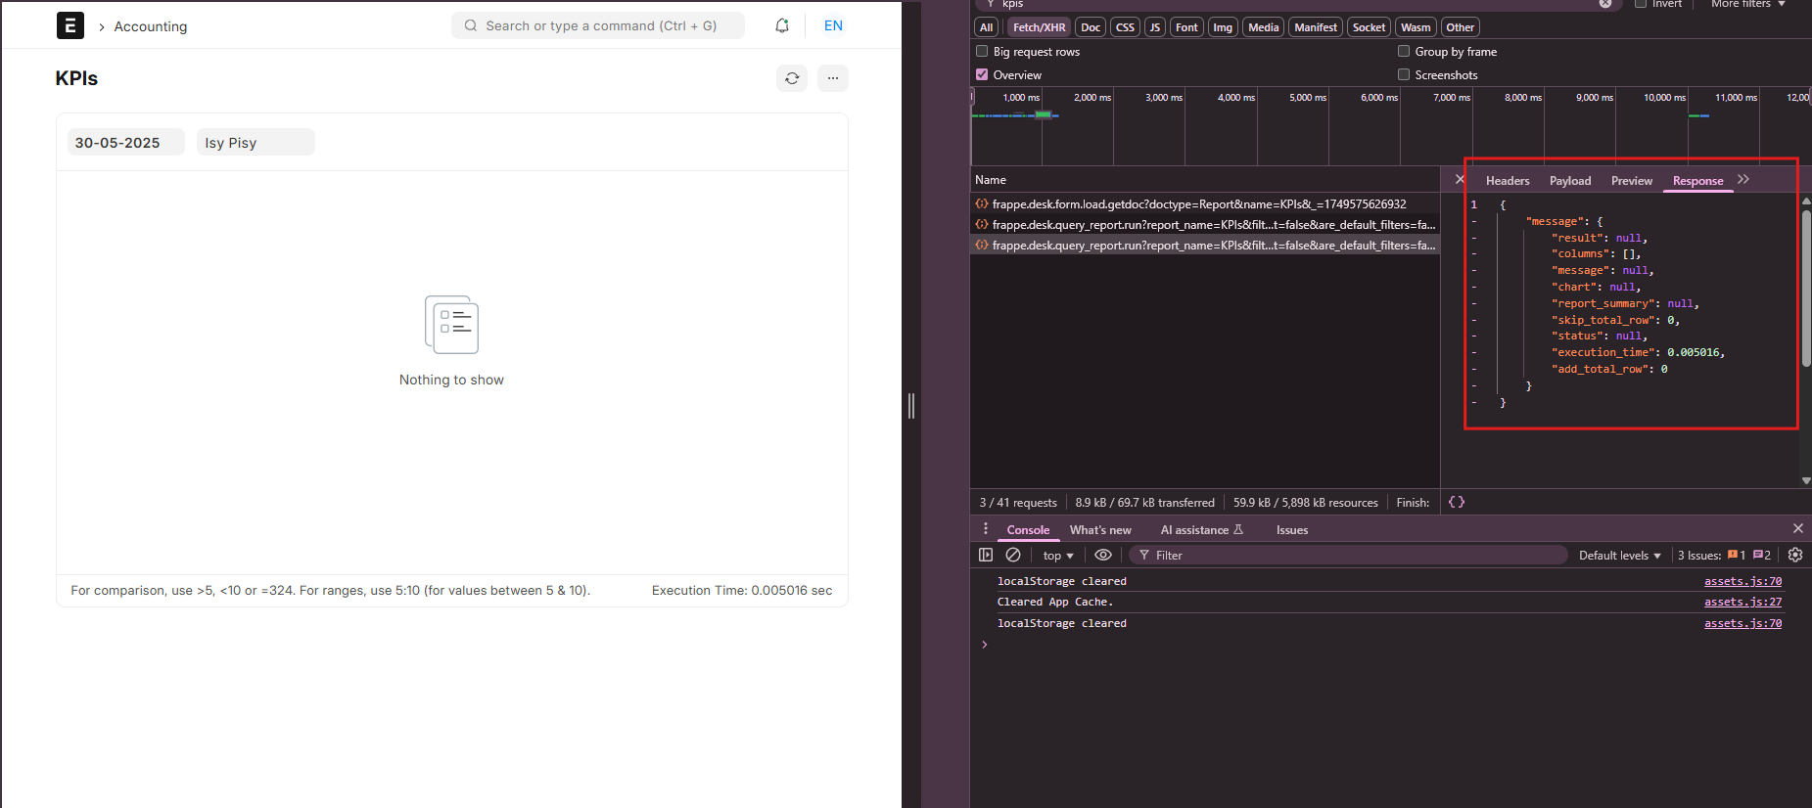Click the refresh report icon button
This screenshot has width=1812, height=808.
pos(792,78)
